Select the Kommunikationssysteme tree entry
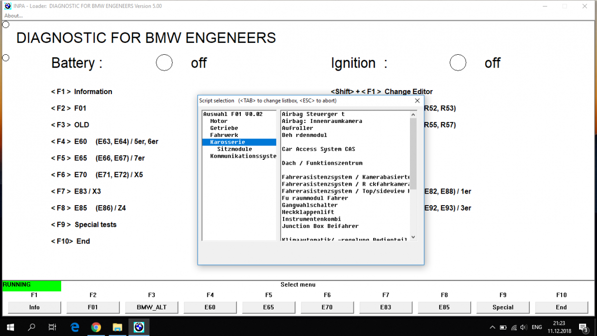 coord(243,156)
